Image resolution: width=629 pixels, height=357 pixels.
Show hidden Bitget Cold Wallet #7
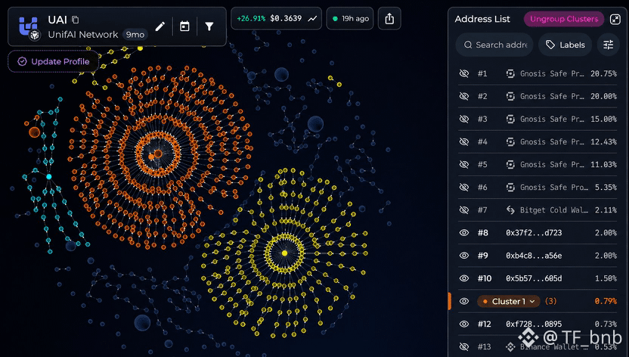point(464,210)
